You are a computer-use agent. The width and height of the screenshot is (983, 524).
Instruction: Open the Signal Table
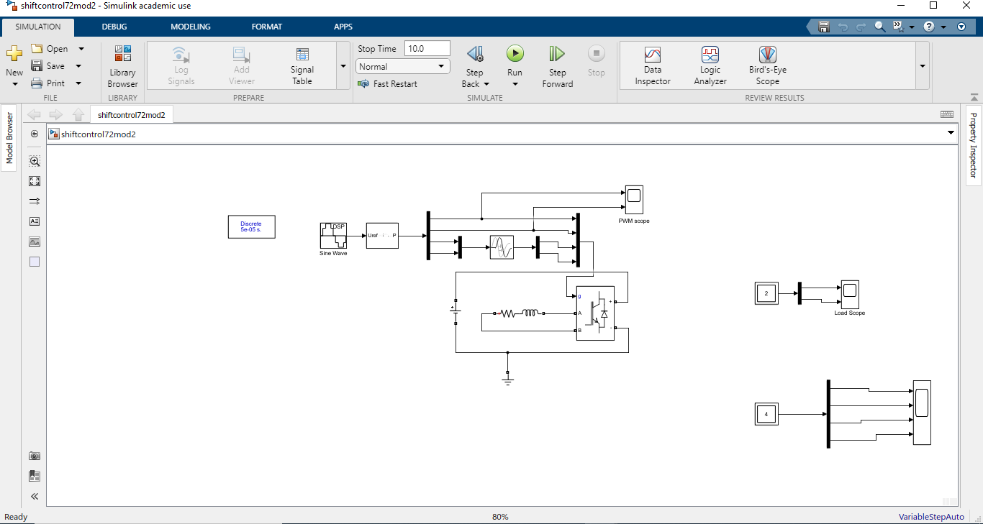(302, 66)
